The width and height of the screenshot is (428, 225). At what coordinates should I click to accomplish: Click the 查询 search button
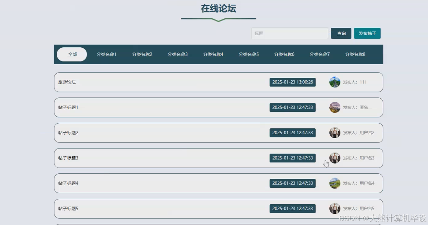pos(341,33)
